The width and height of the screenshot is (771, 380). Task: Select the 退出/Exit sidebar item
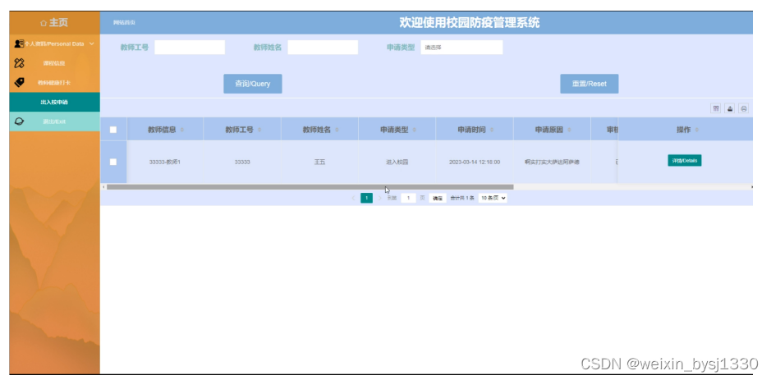click(x=54, y=121)
